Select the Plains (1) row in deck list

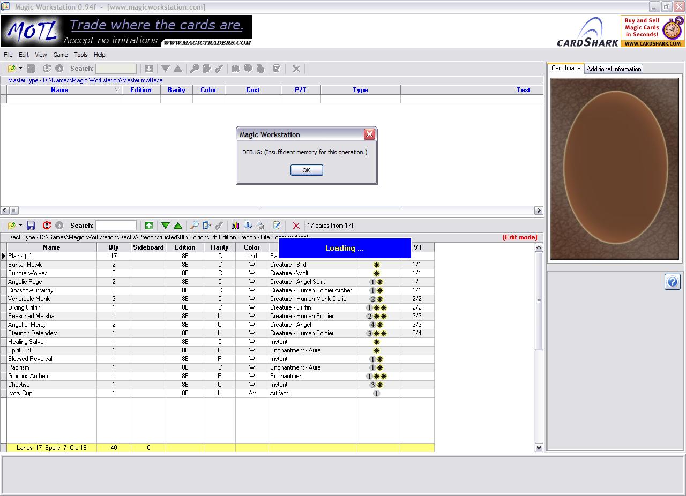click(220, 256)
